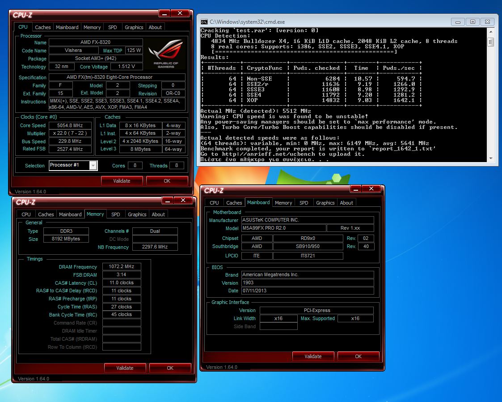Select the processor name field 'AMD FX-8320'
Image resolution: width=502 pixels, height=402 pixels.
(x=95, y=43)
